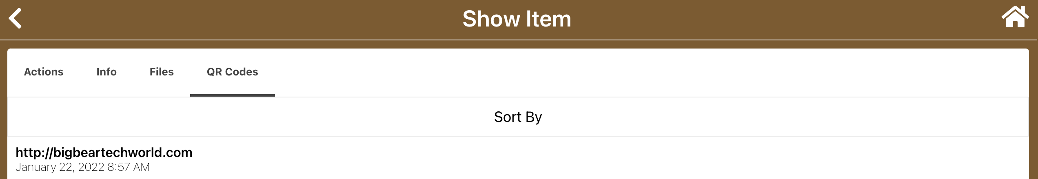View item Info details tab

coord(106,72)
